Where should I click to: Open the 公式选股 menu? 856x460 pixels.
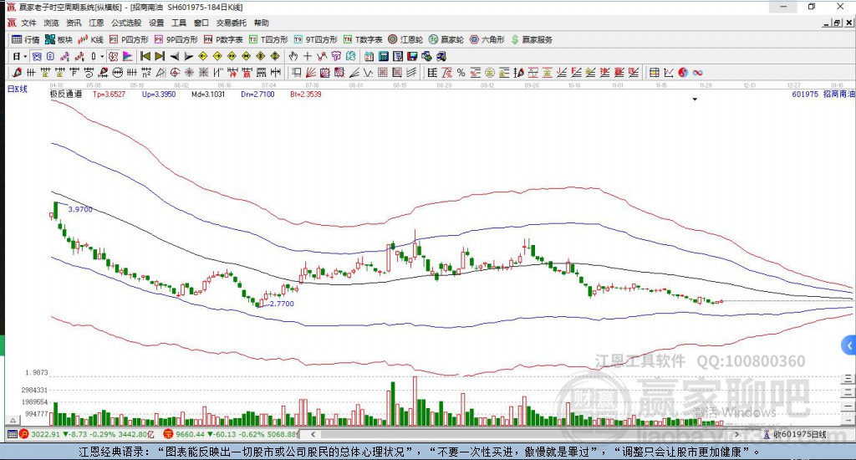pyautogui.click(x=126, y=23)
